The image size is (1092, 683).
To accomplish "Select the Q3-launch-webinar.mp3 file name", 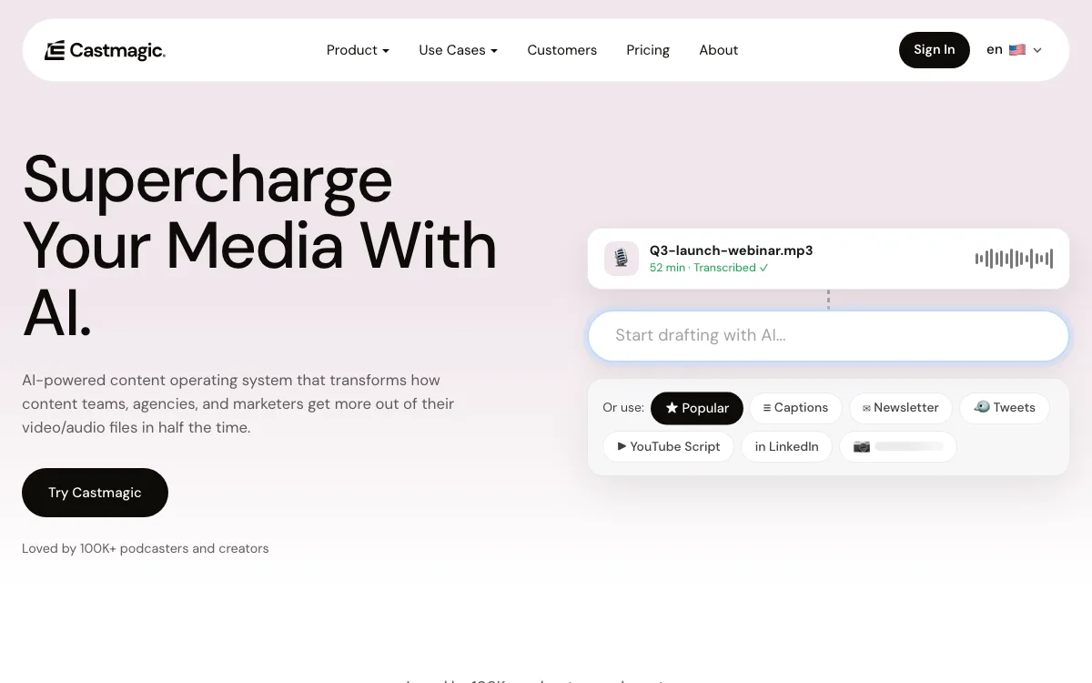I will point(731,250).
